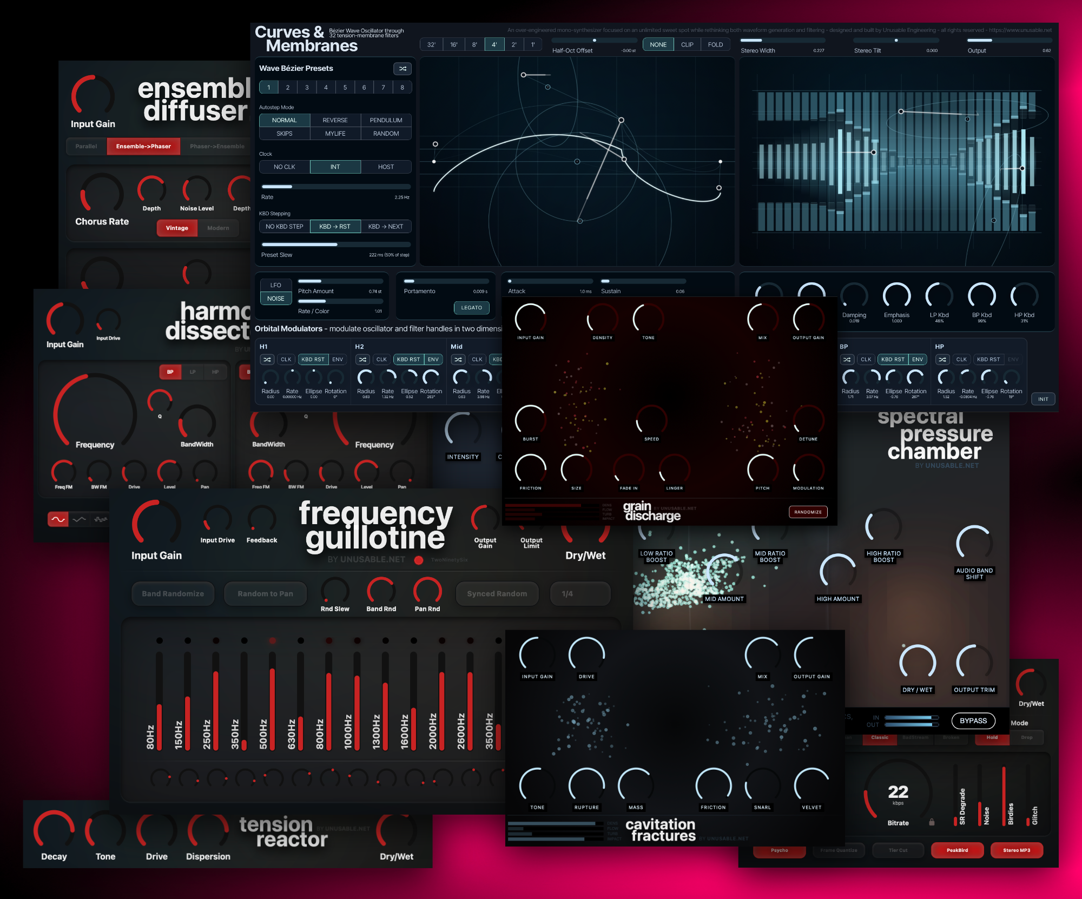Click the Random to Pan button
Screen dimensions: 1082x899
265,594
